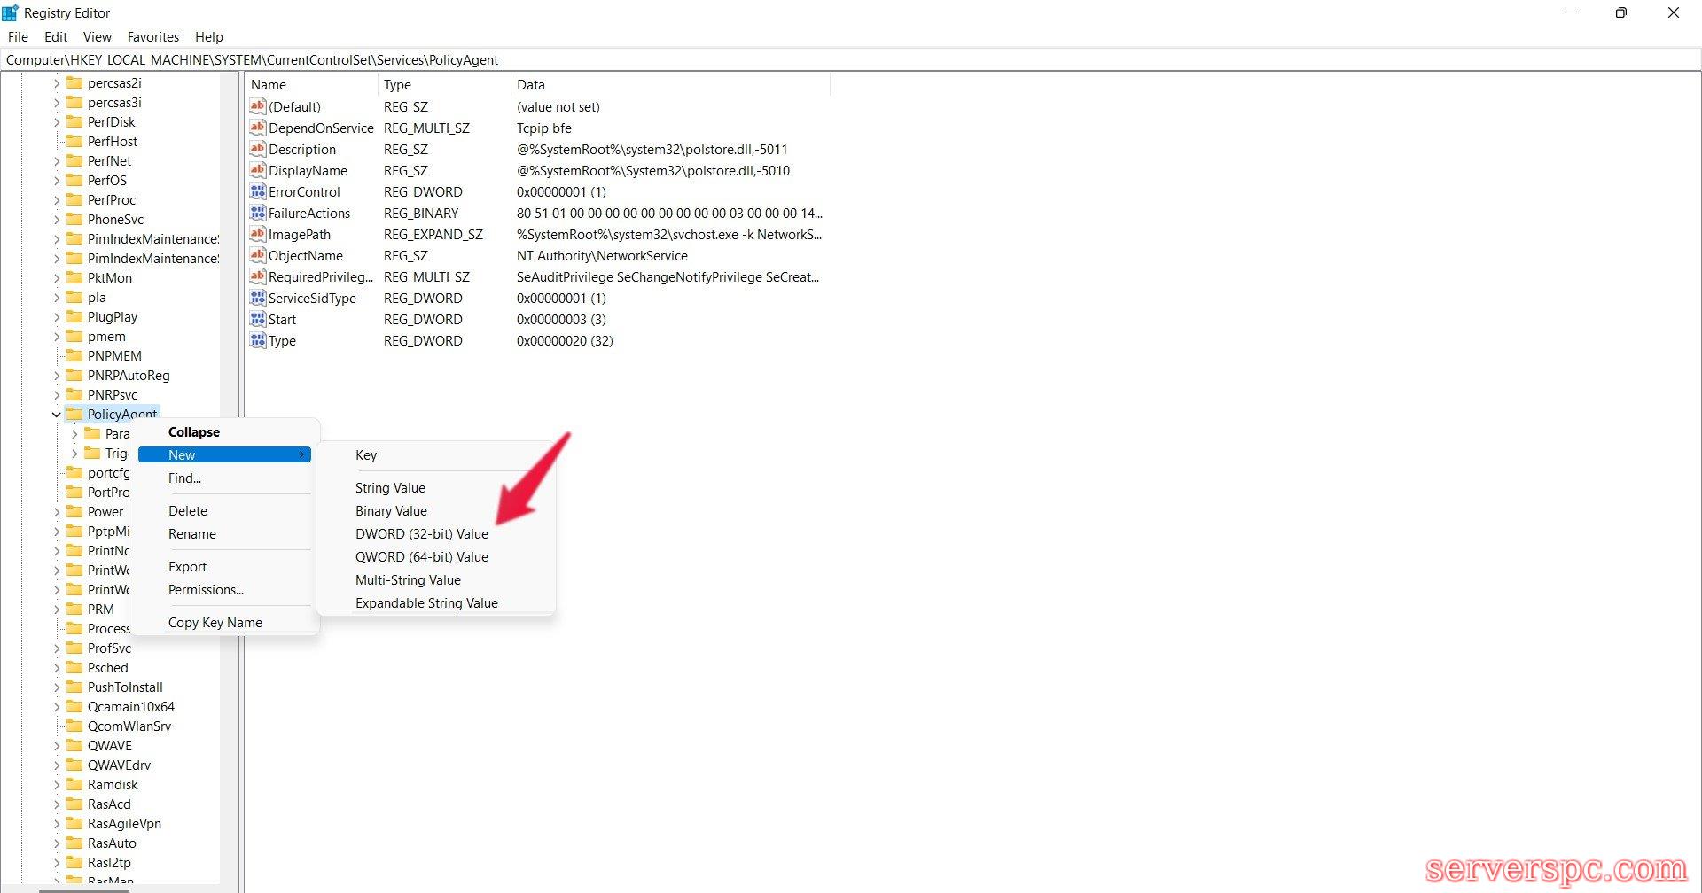Screen dimensions: 1702x893
Task: Click the DependOnService value icon
Action: click(x=257, y=128)
